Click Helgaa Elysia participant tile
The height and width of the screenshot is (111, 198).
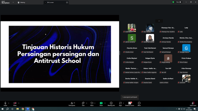150,59
